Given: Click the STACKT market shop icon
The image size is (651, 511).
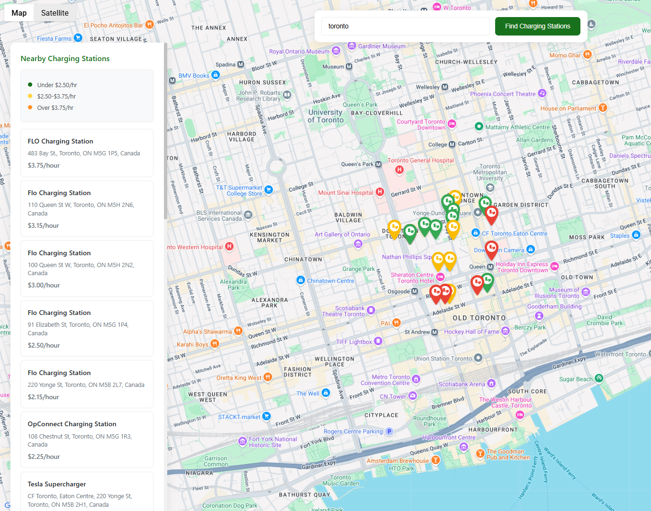Looking at the screenshot, I should (x=266, y=416).
